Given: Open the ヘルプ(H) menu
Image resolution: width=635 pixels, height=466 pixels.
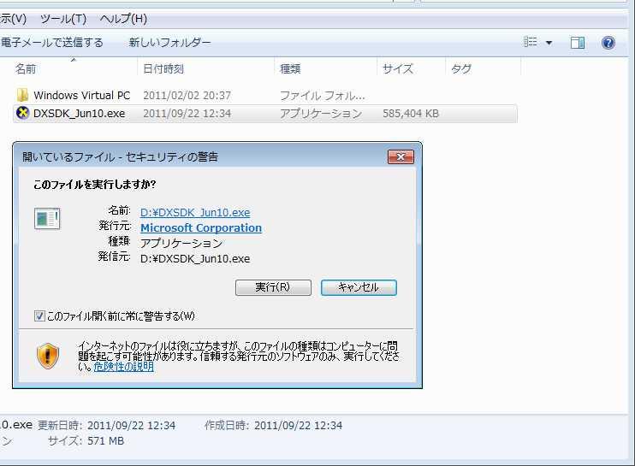Looking at the screenshot, I should tap(123, 19).
